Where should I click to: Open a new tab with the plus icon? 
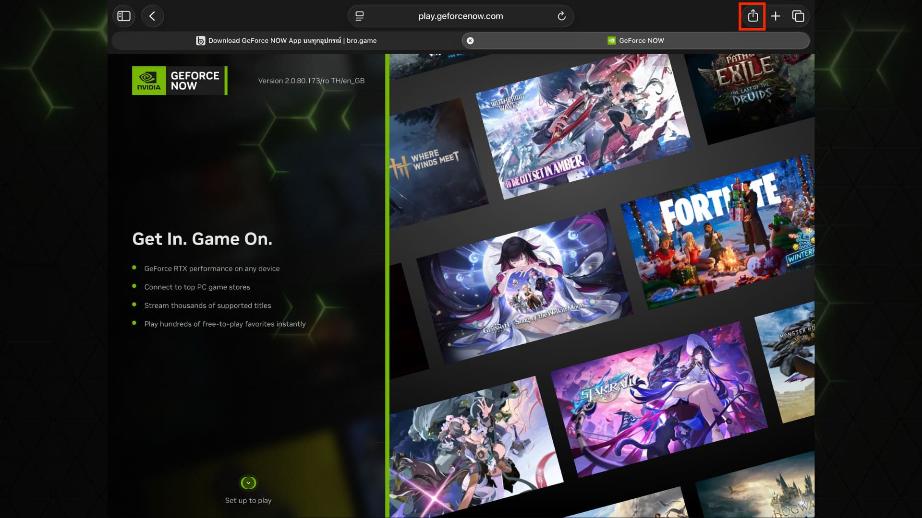775,16
